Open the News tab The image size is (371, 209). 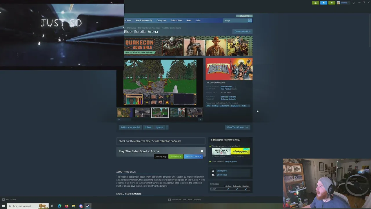click(189, 20)
